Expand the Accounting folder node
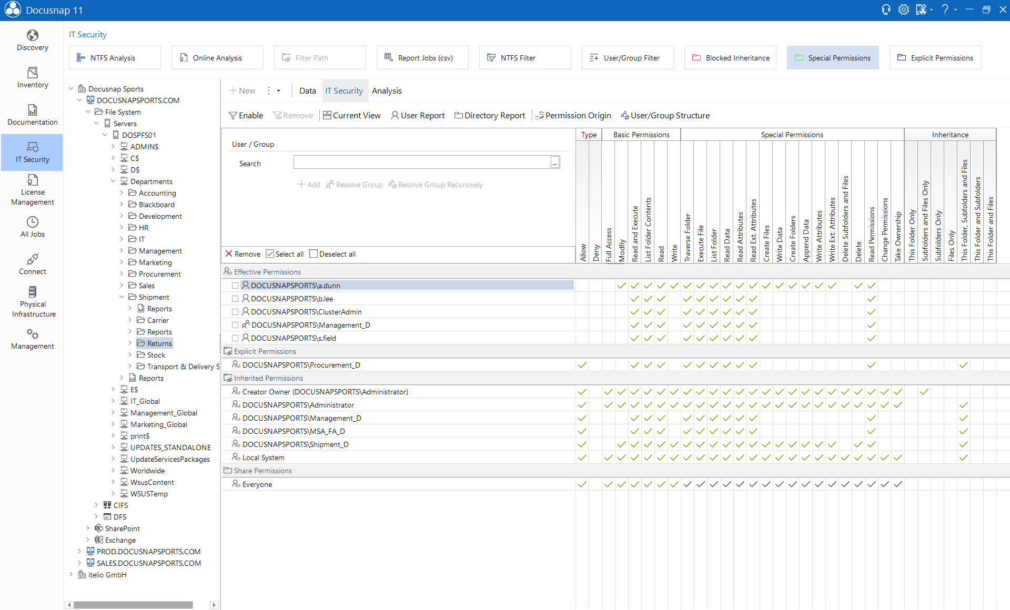The width and height of the screenshot is (1010, 610). (x=122, y=193)
